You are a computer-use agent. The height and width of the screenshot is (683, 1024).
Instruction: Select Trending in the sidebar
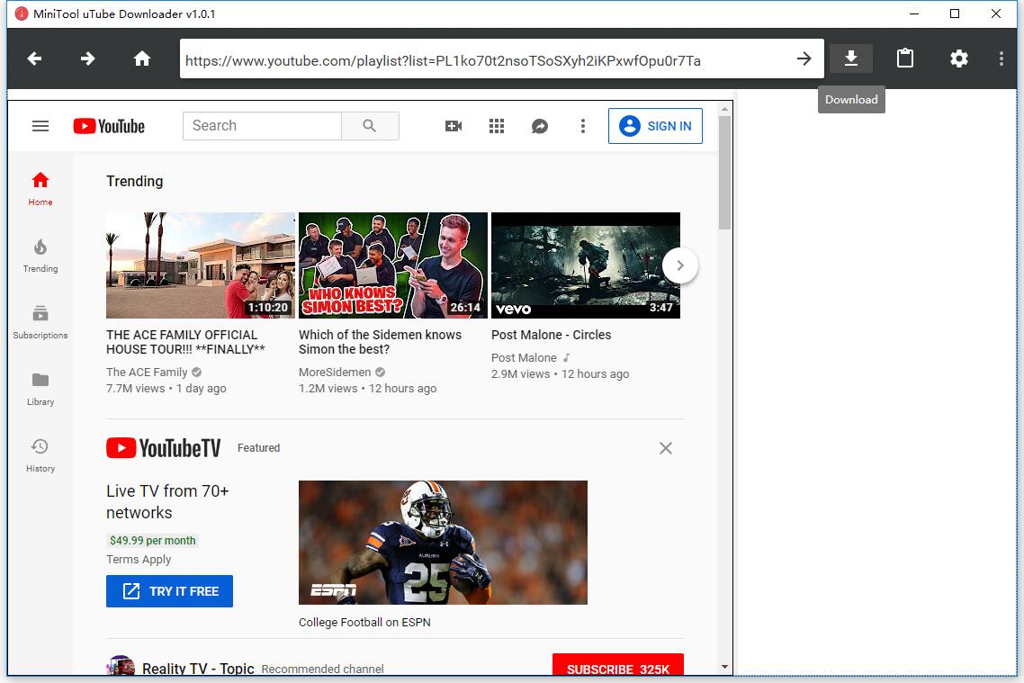point(40,256)
